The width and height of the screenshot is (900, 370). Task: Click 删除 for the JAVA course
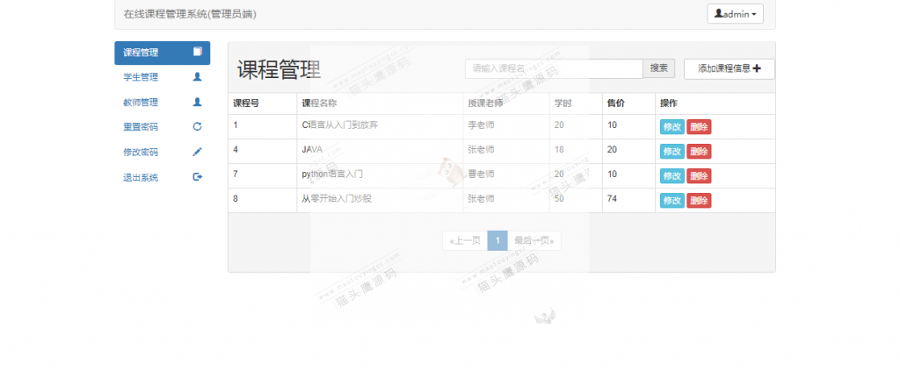[x=699, y=151]
